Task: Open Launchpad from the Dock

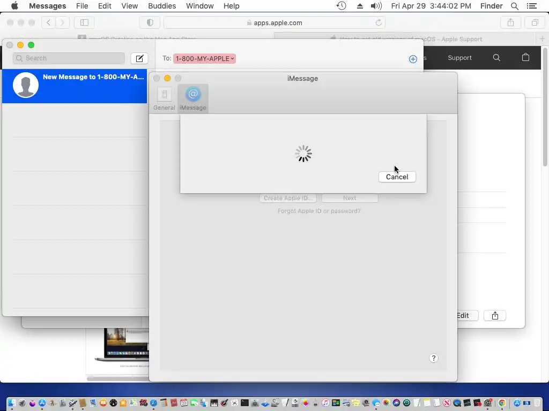Action: (22, 403)
